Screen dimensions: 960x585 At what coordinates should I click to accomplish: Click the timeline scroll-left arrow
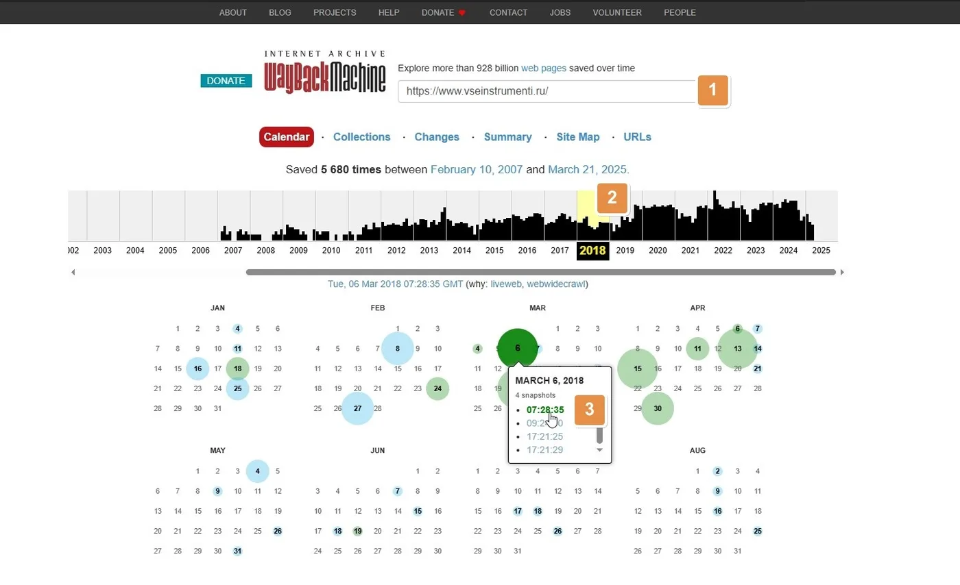pos(73,273)
